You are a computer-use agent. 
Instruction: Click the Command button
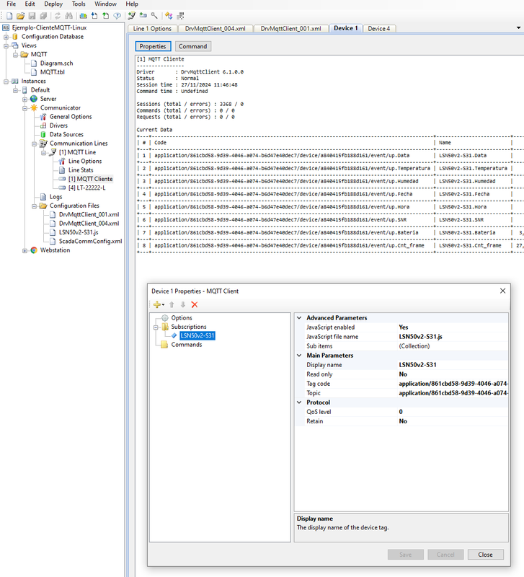click(193, 46)
